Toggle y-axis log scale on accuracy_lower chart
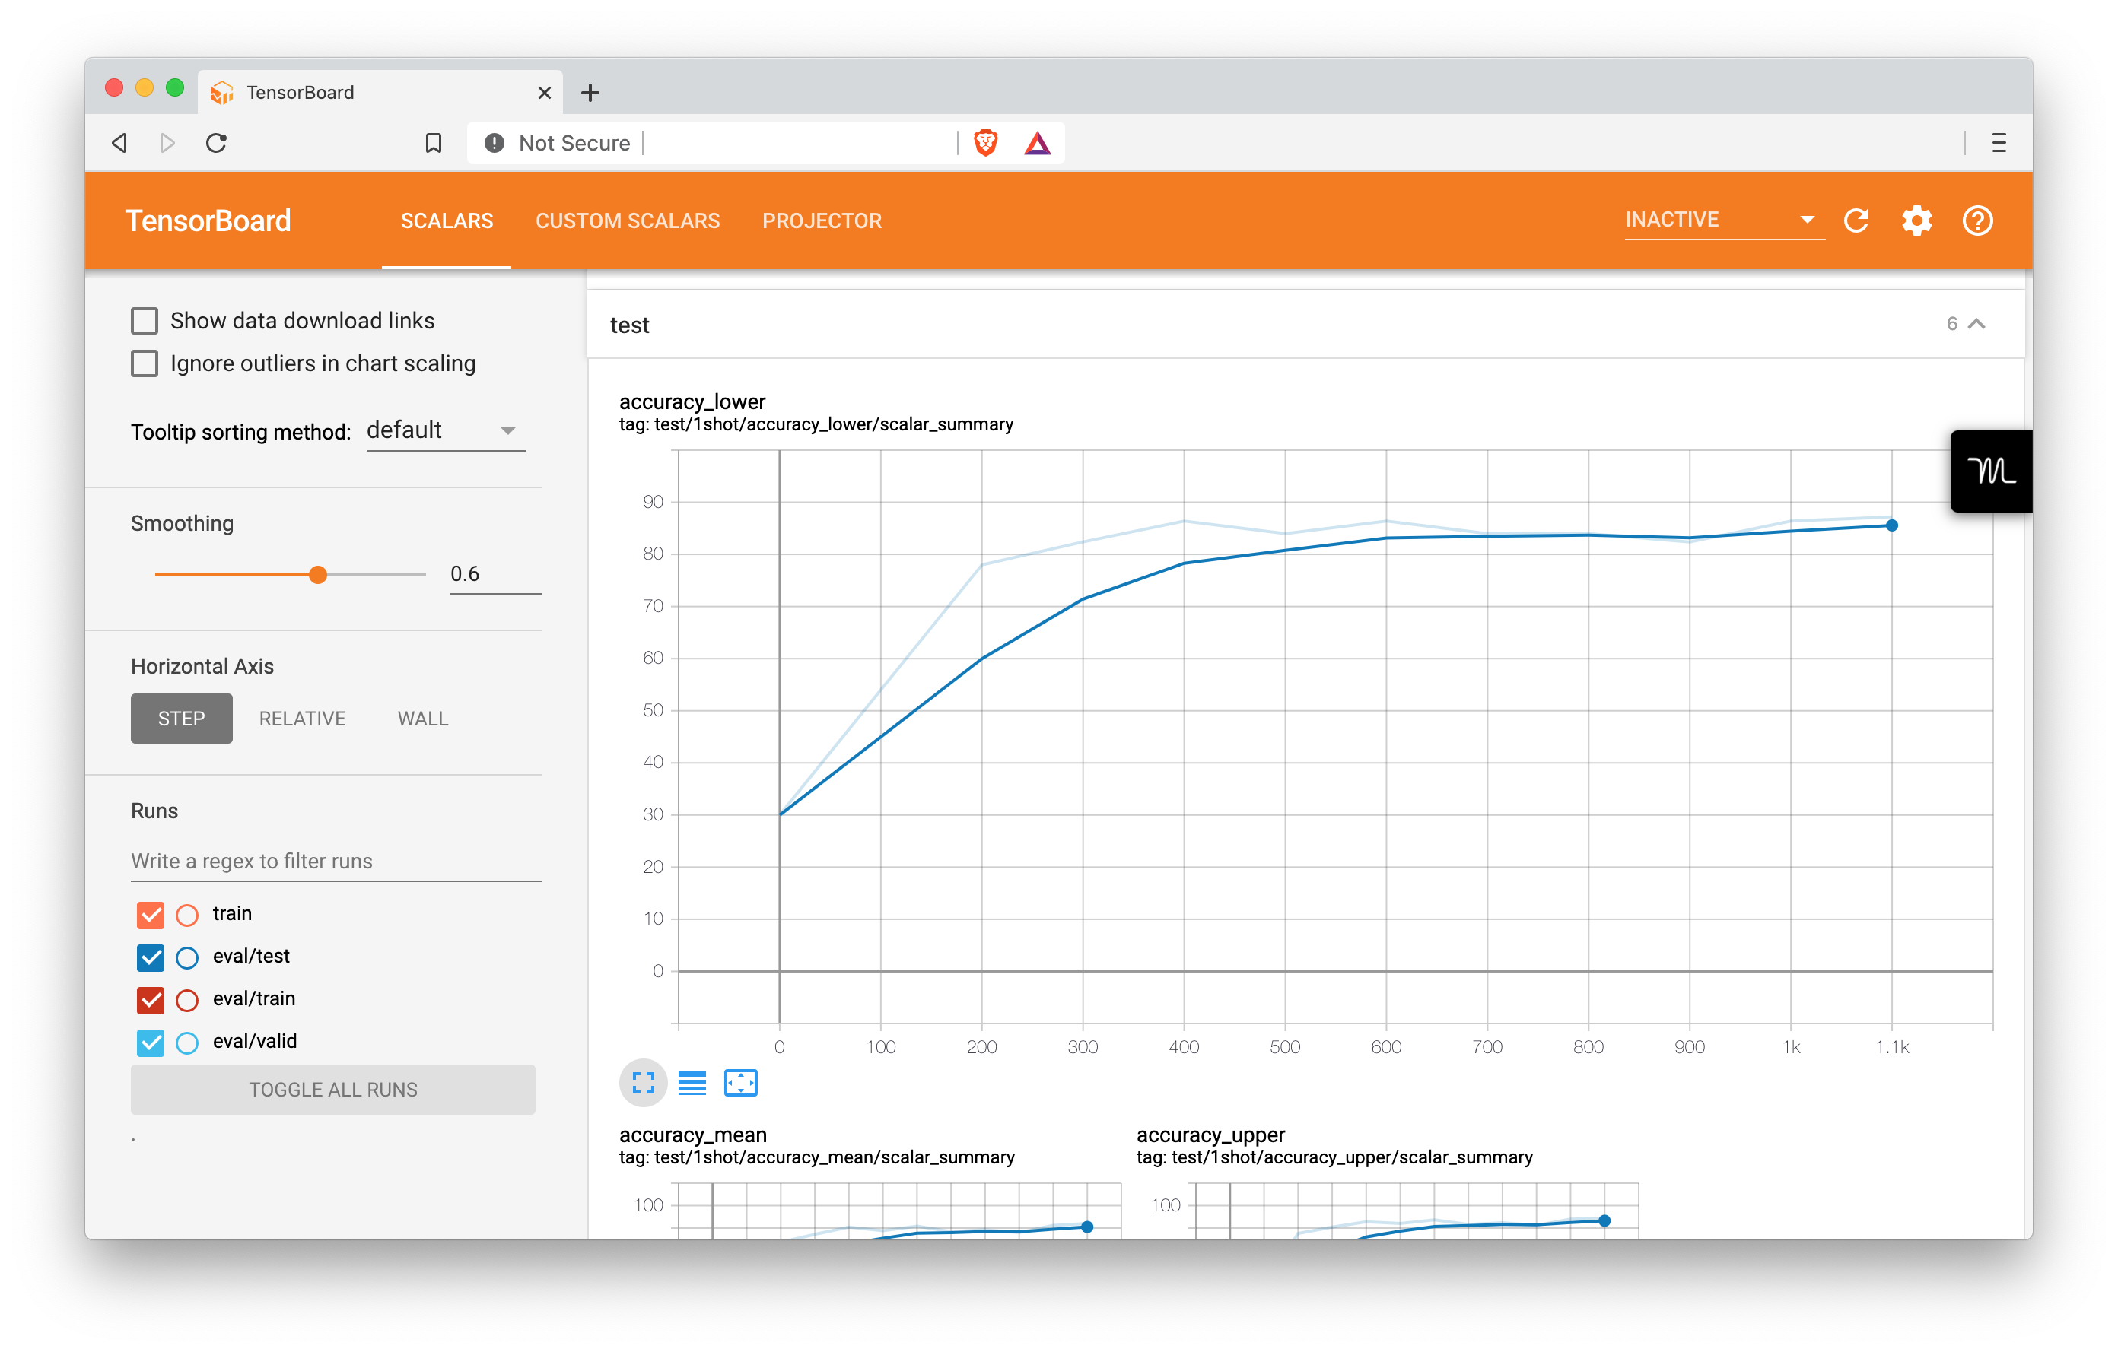 (692, 1083)
